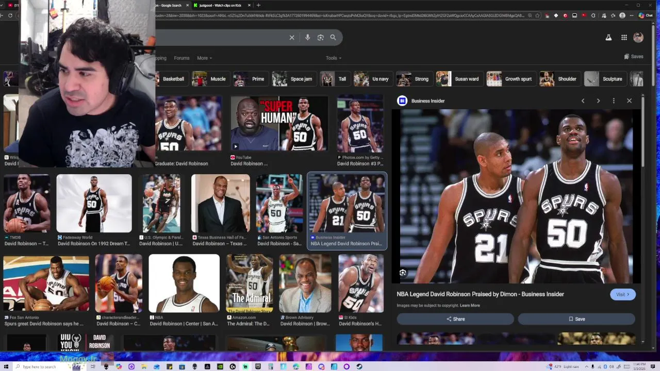Open browser settings and more menu
Screen dimensions: 660x371
(632, 15)
